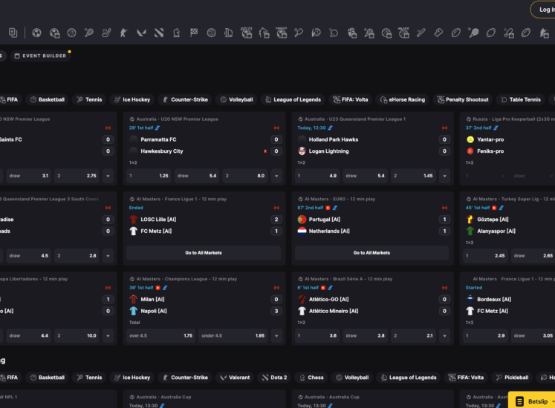555x408 pixels.
Task: Select the Table Tennis filter chip
Action: coord(521,99)
